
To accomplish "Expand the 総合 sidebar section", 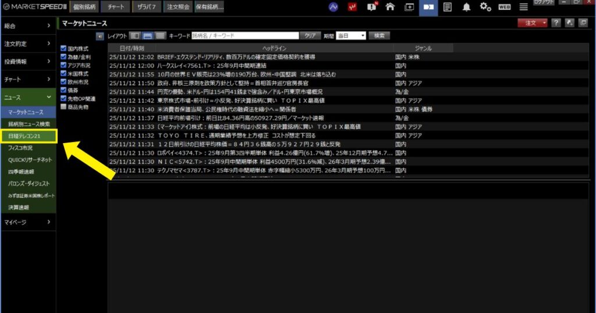I will click(x=28, y=26).
